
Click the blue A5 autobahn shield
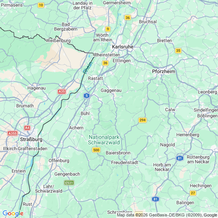coord(86,96)
